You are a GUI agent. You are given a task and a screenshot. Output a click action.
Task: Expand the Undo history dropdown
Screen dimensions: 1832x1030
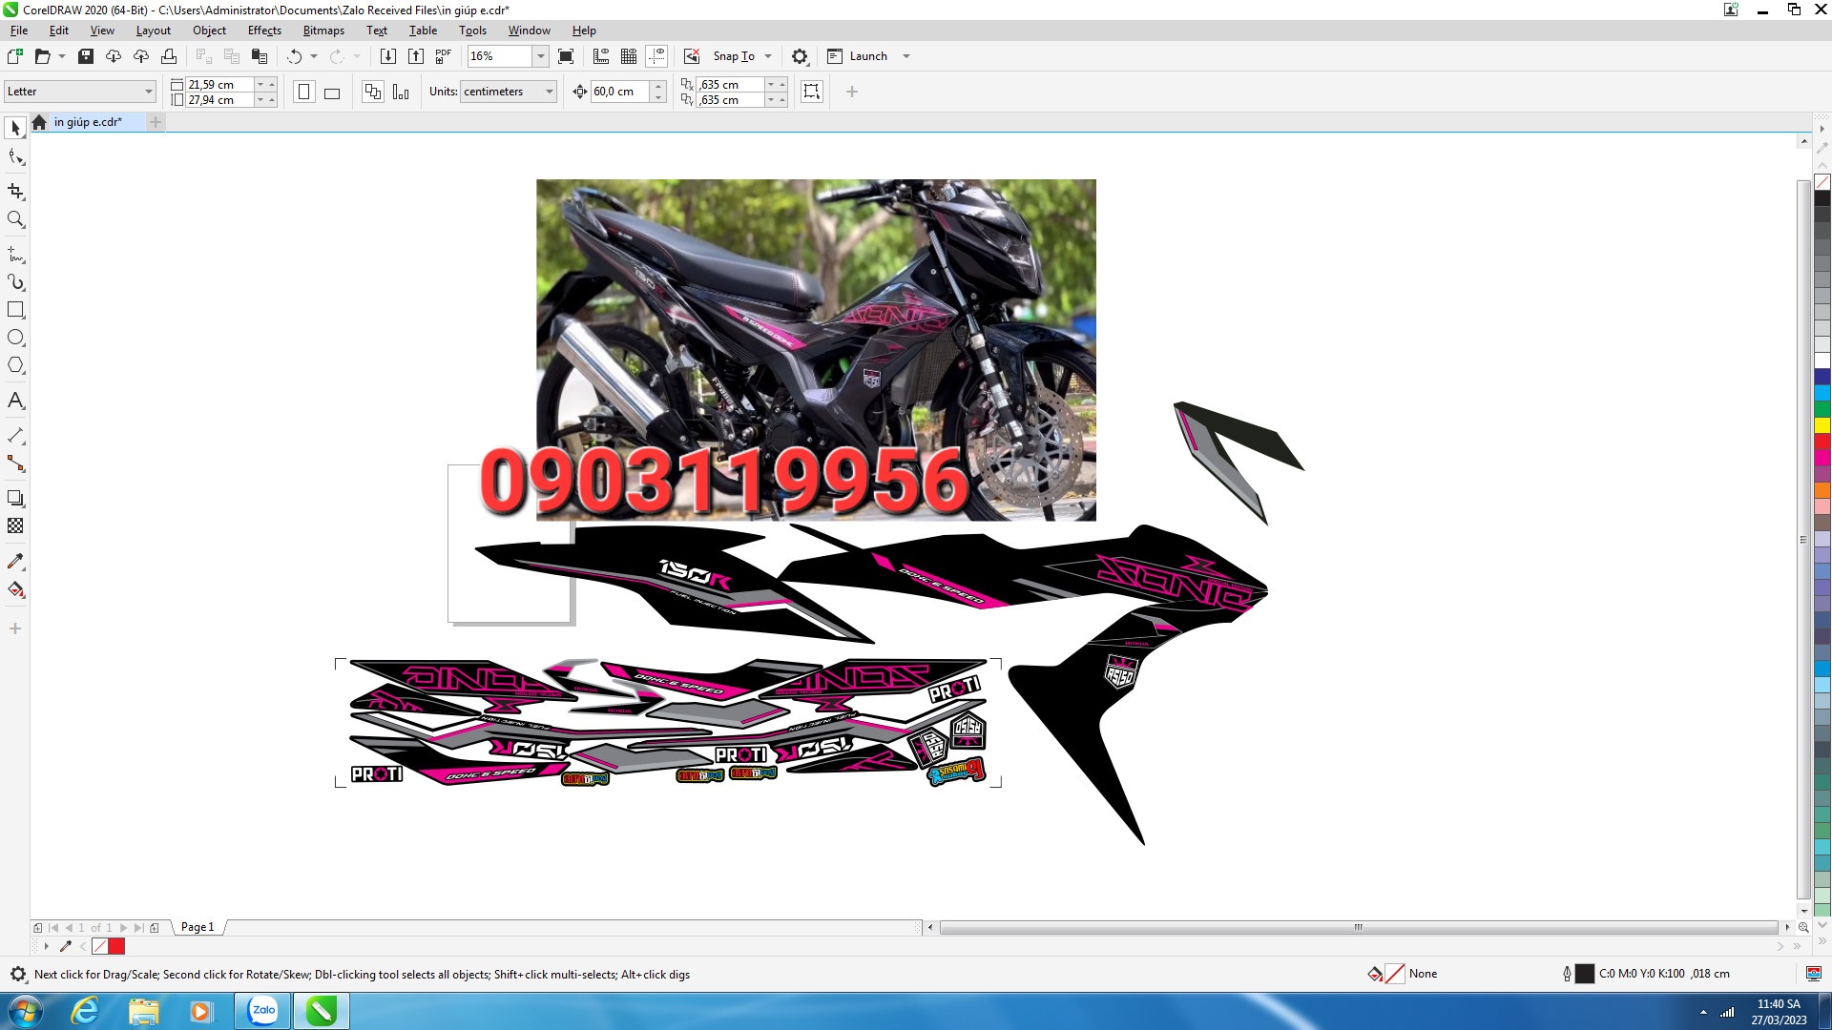314,56
